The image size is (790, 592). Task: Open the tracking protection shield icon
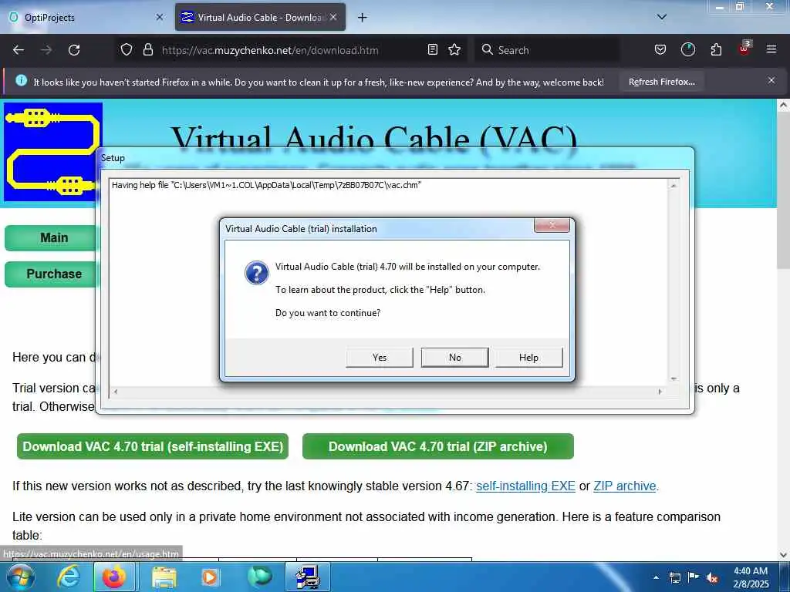click(x=127, y=50)
